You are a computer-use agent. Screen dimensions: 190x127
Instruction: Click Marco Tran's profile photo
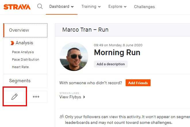[74, 57]
